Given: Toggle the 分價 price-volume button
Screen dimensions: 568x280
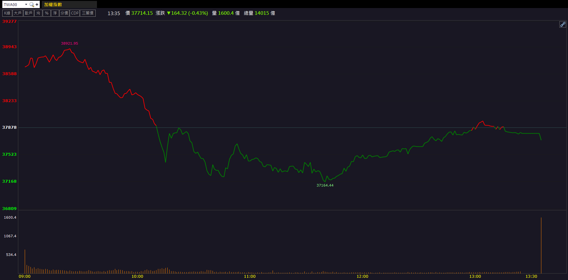Looking at the screenshot, I should 64,13.
